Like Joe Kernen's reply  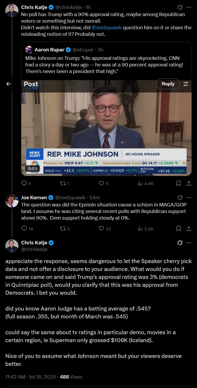coord(101,229)
